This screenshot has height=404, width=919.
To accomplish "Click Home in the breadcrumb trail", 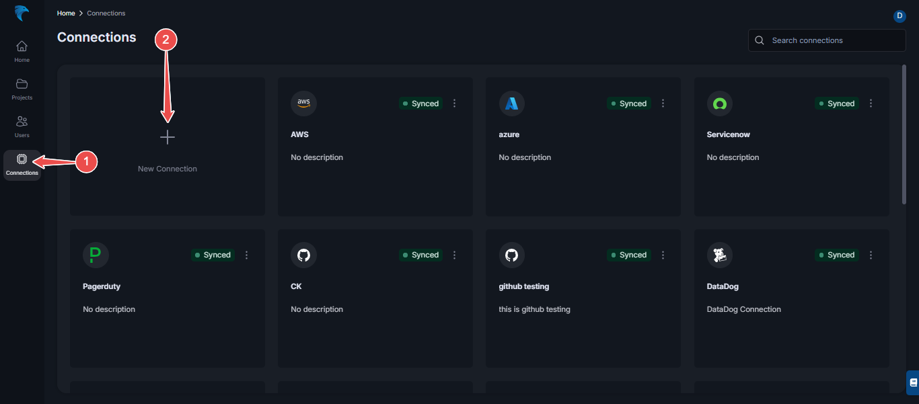I will click(65, 13).
